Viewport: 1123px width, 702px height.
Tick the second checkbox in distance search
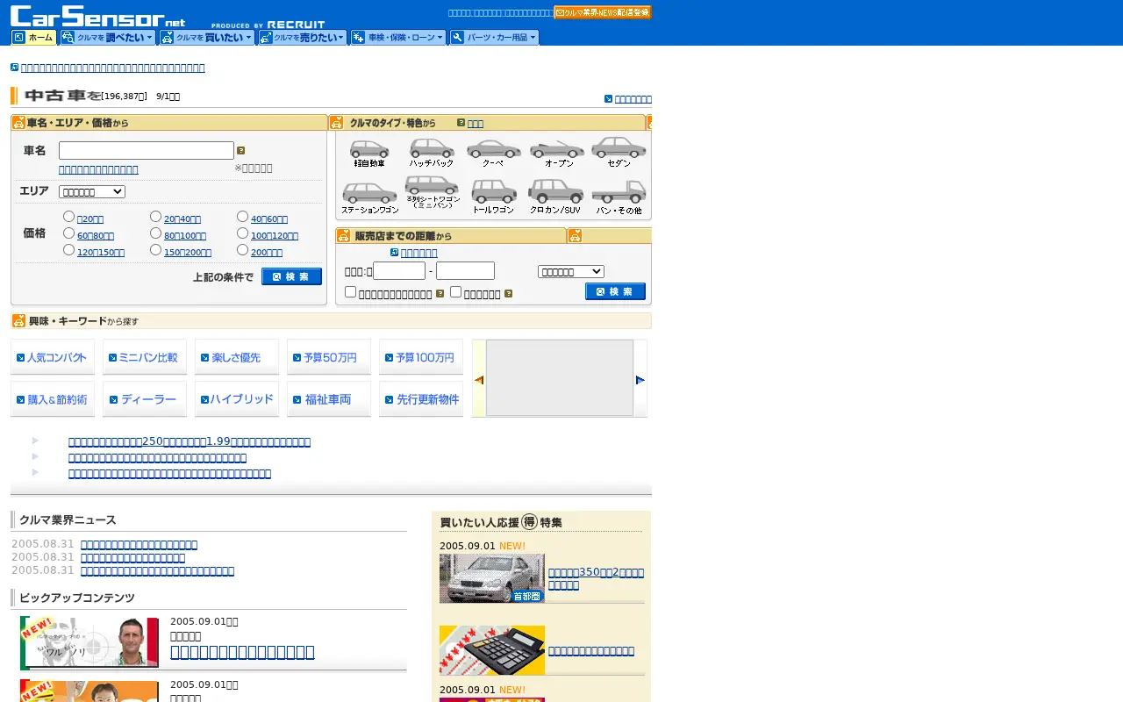pos(455,292)
